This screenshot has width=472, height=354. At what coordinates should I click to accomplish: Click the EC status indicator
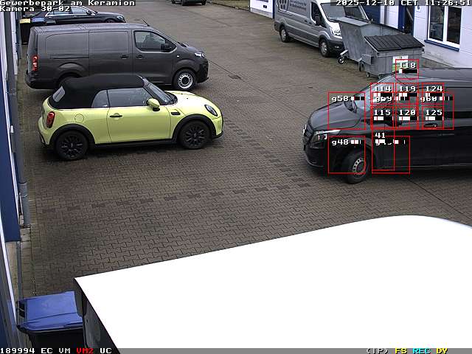coord(46,350)
